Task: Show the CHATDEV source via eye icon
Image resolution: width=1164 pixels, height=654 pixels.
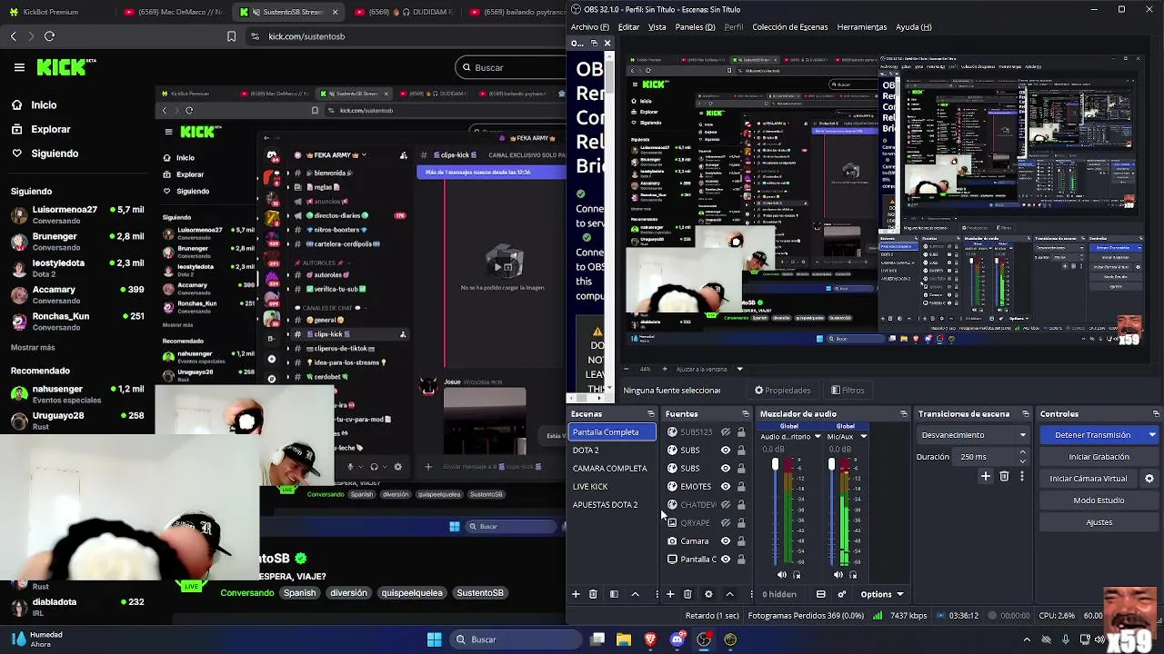Action: 726,505
